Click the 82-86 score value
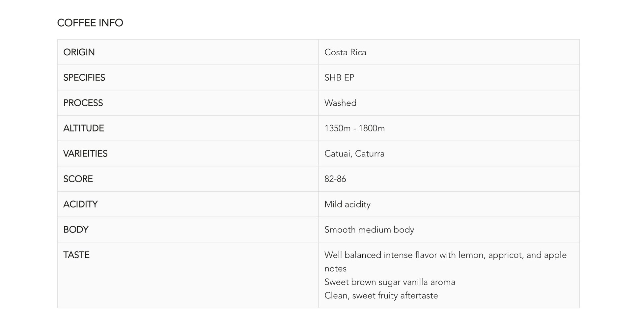The image size is (641, 330). pyautogui.click(x=335, y=179)
